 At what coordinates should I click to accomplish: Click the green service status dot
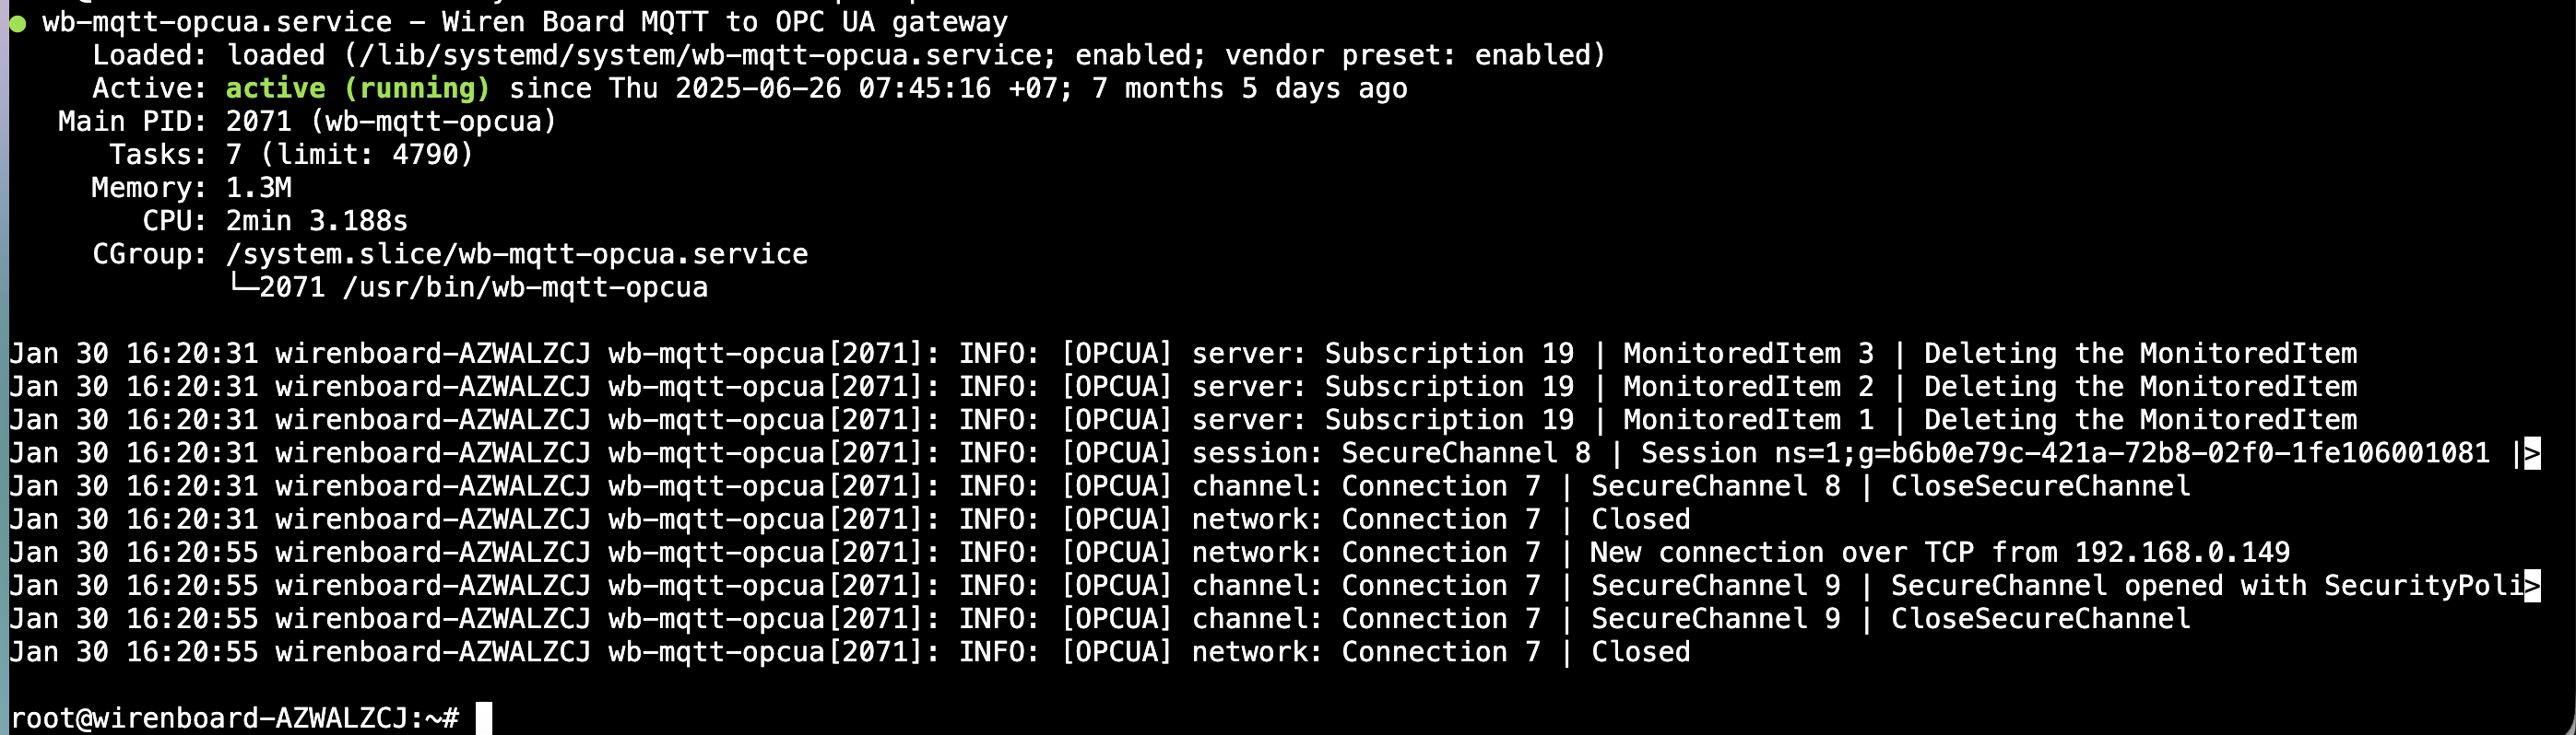(x=17, y=23)
